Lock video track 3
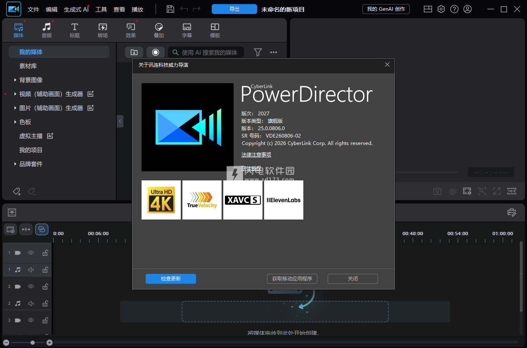 coord(45,320)
